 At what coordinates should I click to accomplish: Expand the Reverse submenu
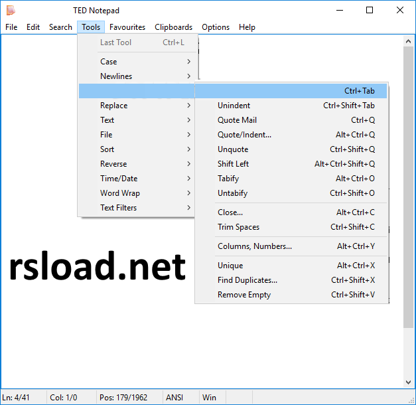137,164
